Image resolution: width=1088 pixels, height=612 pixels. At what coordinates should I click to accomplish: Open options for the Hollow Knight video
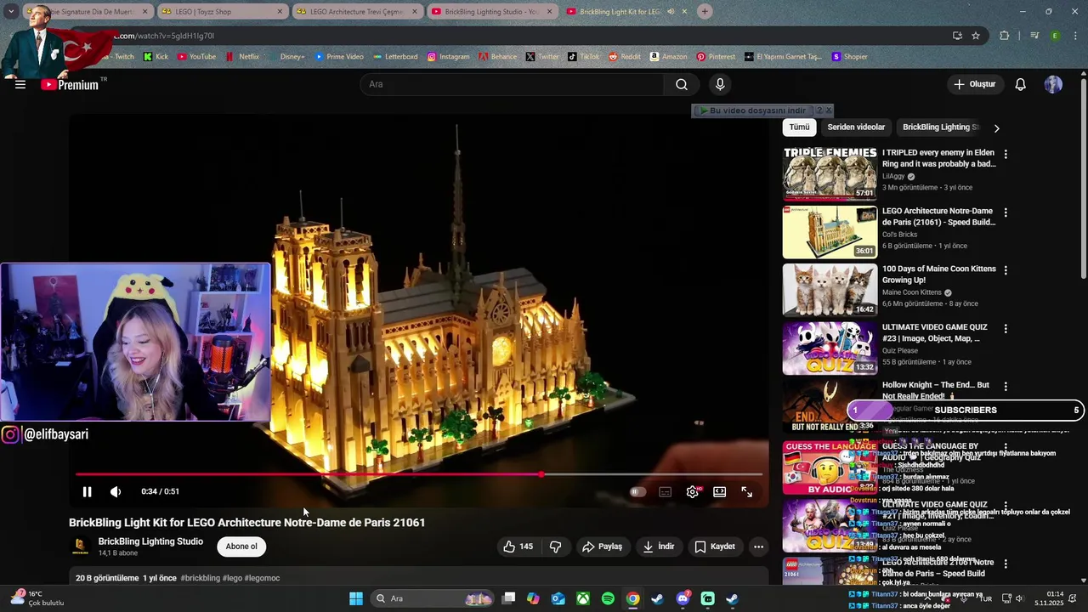point(1006,386)
